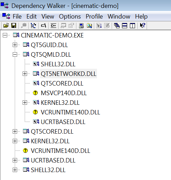This screenshot has height=180, width=171.
Task: Click the Configure Module Search Order icon
Action: (x=89, y=25)
